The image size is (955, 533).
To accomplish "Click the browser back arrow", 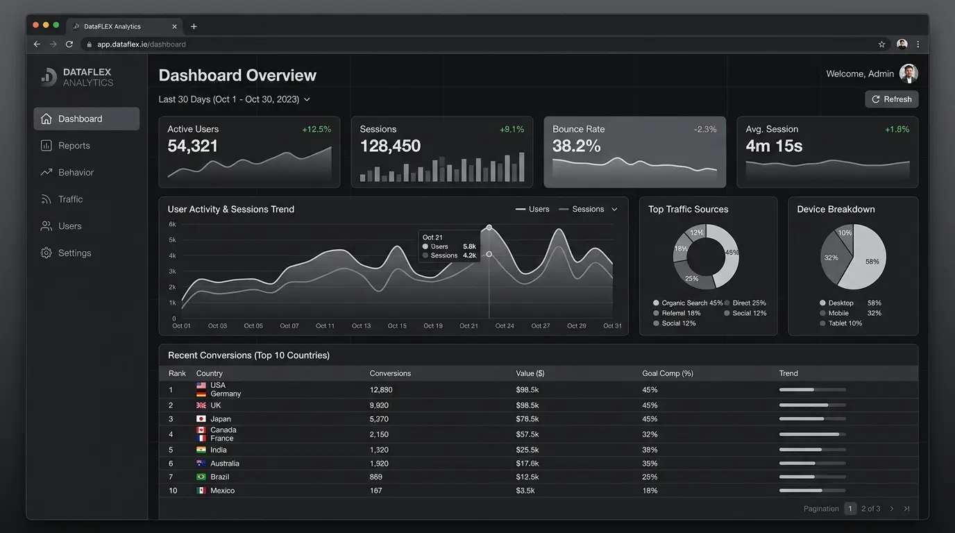I will pos(37,44).
